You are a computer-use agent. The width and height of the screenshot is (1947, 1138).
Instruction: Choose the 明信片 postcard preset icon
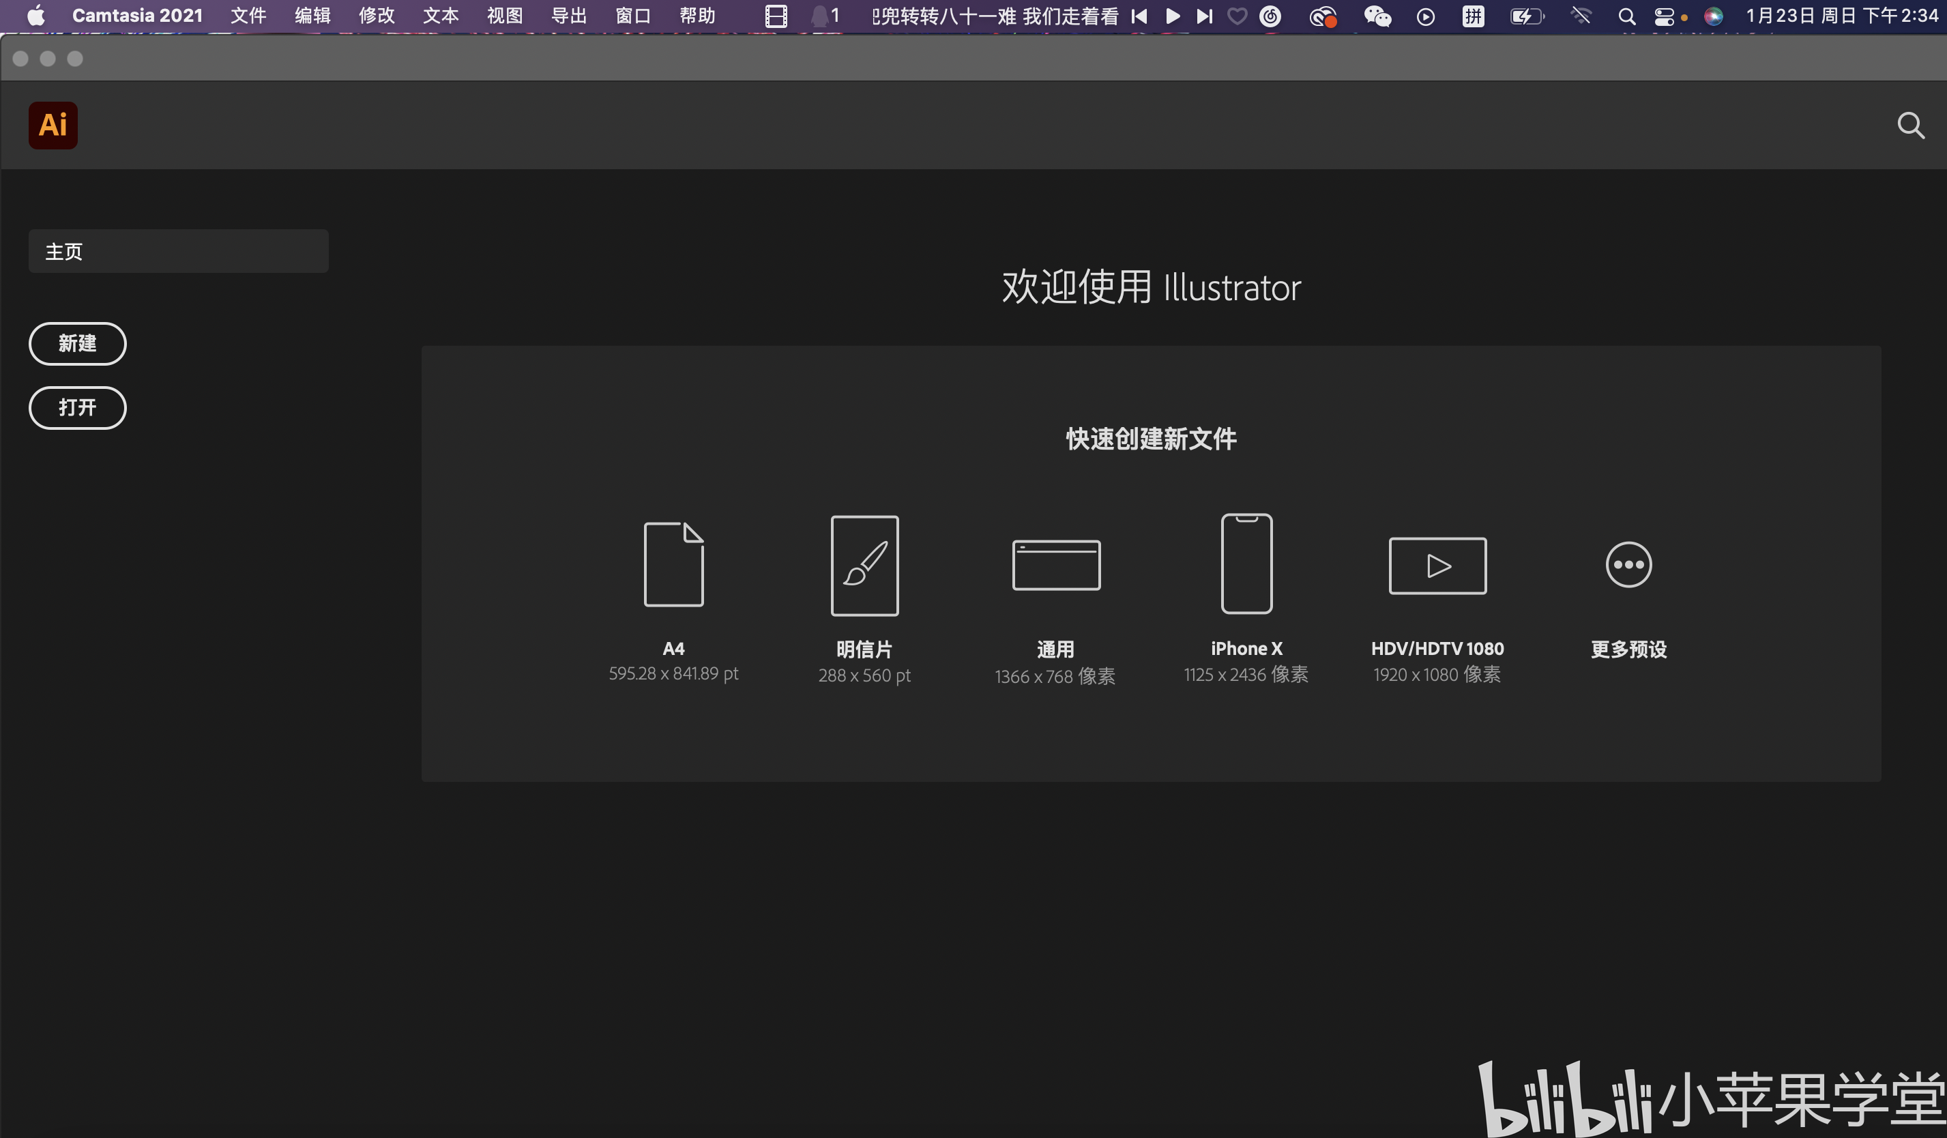(864, 566)
